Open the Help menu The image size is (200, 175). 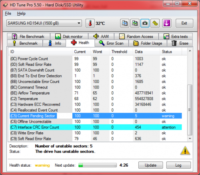click(x=21, y=14)
